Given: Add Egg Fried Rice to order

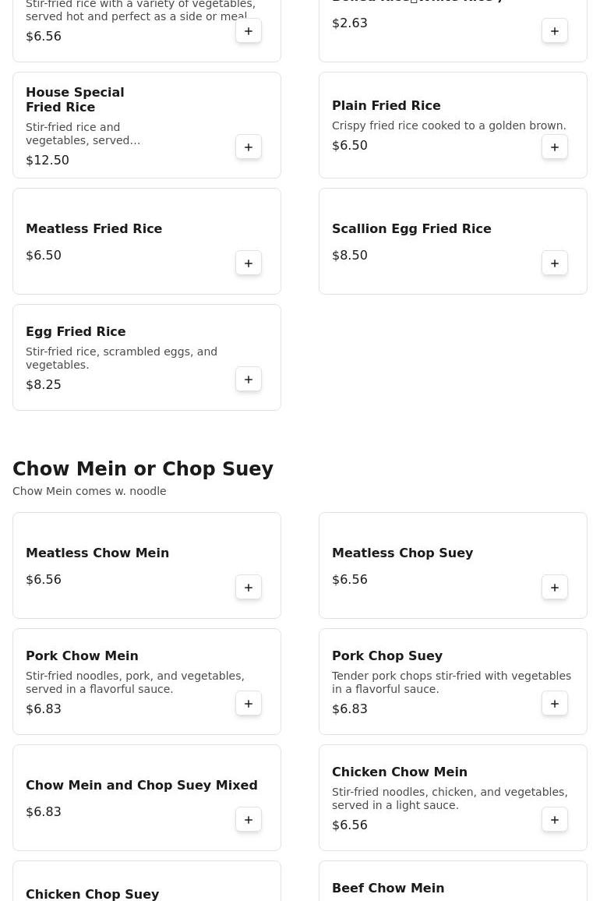Looking at the screenshot, I should tap(249, 380).
